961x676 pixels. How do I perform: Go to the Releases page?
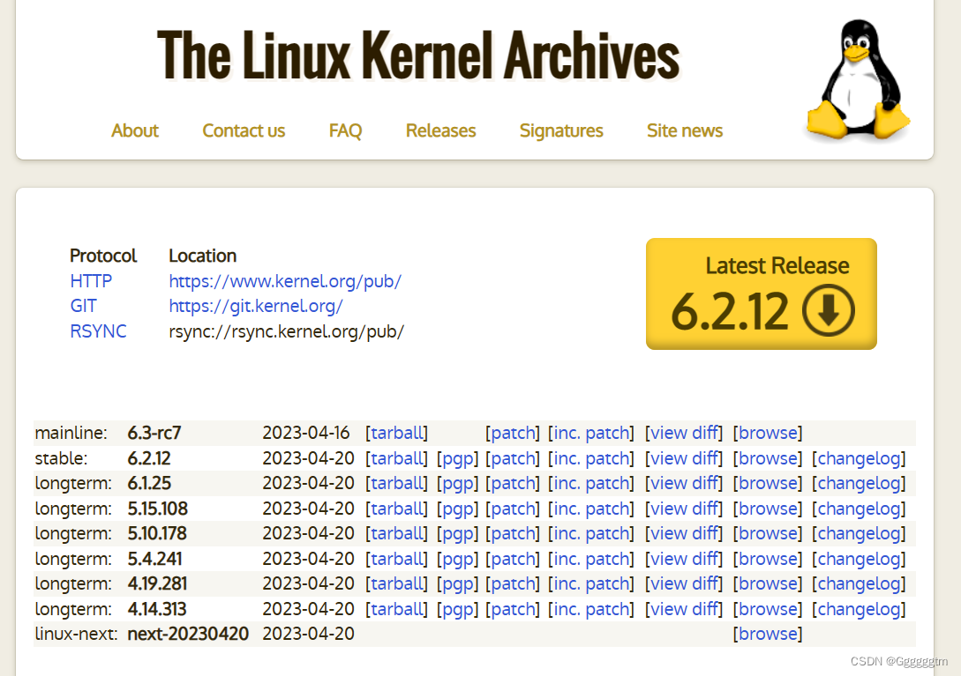click(x=440, y=130)
